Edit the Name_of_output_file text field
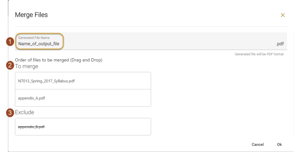 click(39, 44)
